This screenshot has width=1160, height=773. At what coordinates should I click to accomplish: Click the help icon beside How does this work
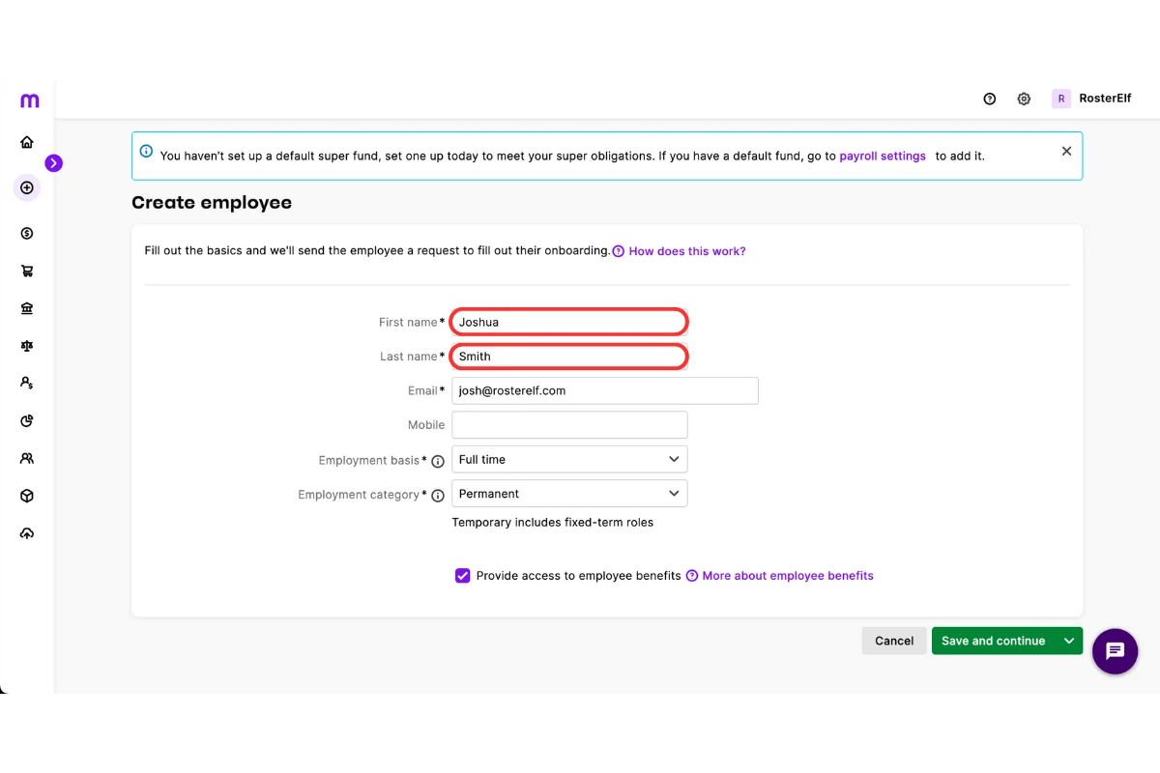619,251
